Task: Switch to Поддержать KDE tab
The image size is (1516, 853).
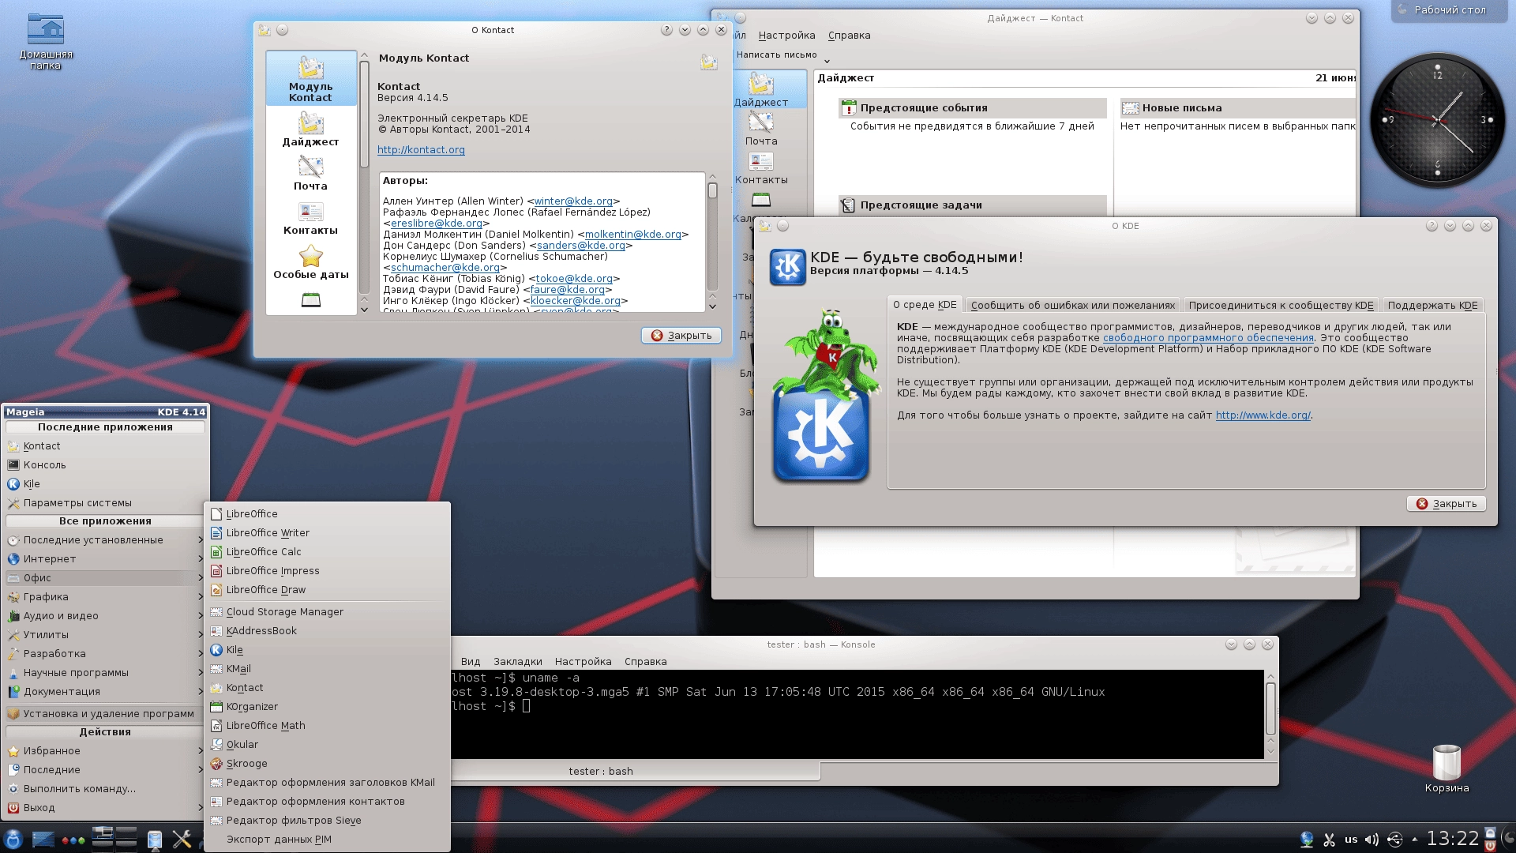Action: point(1432,306)
